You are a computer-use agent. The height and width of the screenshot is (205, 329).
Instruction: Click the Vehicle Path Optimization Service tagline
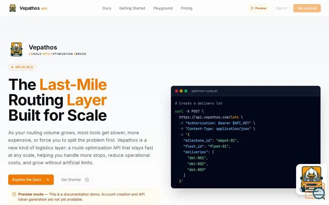coord(58,54)
